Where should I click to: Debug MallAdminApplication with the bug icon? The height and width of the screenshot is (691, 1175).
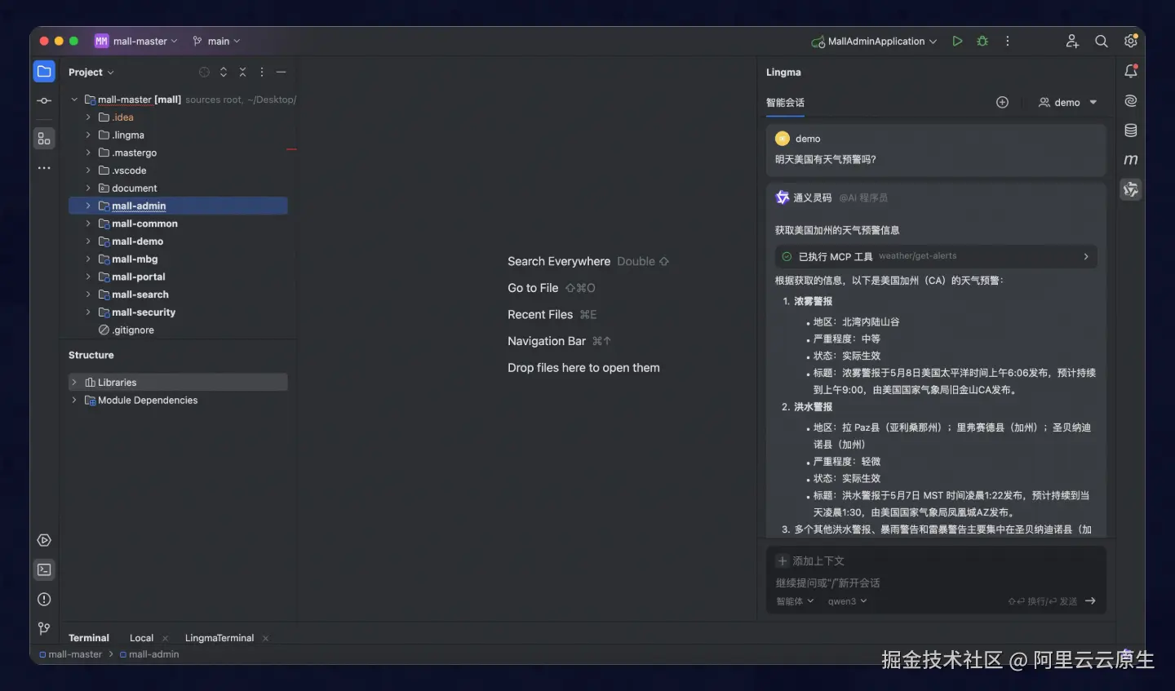click(982, 41)
